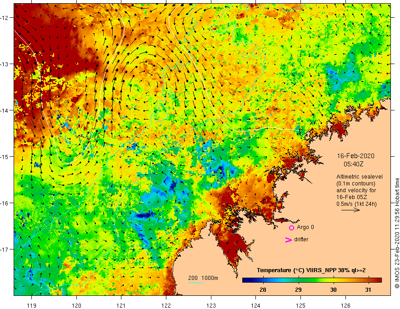Screen dimensions: 400x309
Task: Click the cyan bathymetry legend line
Action: 195,283
